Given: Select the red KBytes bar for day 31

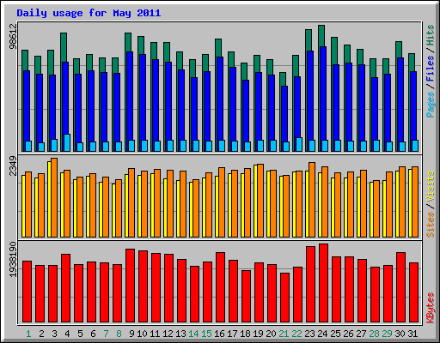Looking at the screenshot, I should (414, 292).
